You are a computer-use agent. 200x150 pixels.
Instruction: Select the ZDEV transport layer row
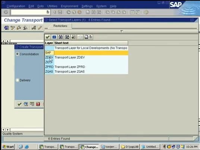tap(86, 57)
